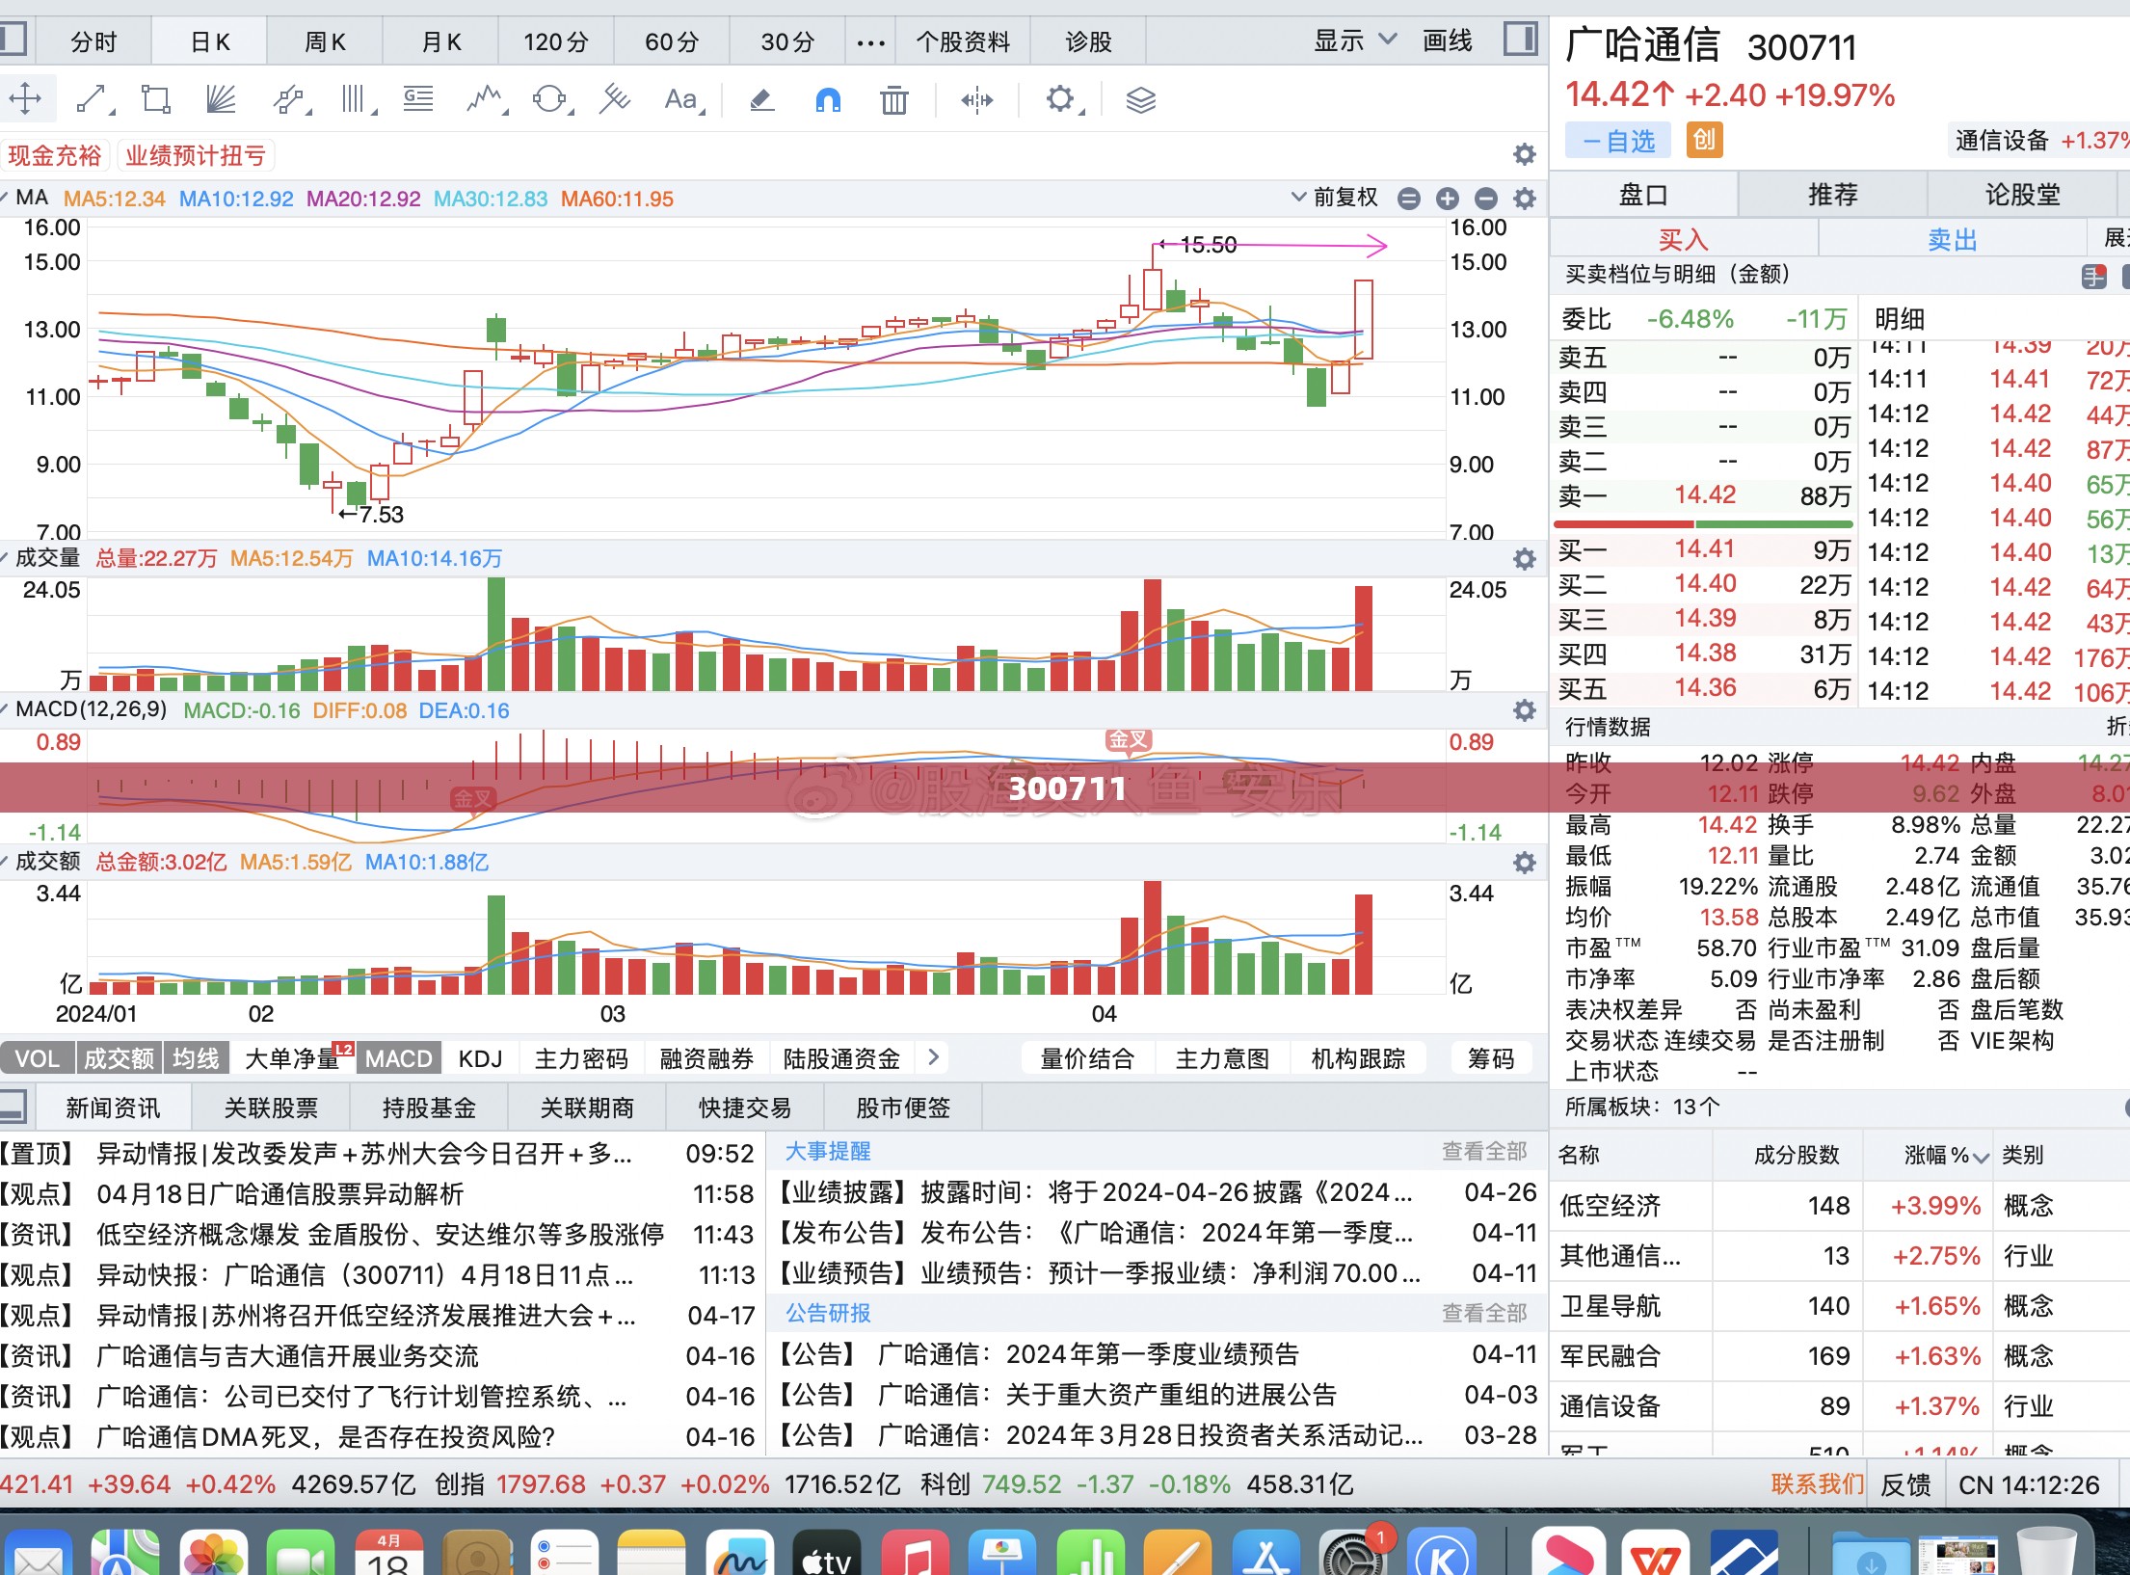Open MA indicator settings gear
Screen dimensions: 2130x1575
tap(1524, 199)
